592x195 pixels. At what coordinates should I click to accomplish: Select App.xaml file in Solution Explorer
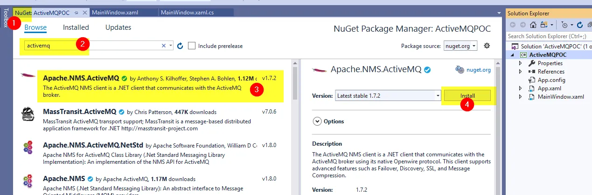tap(549, 88)
